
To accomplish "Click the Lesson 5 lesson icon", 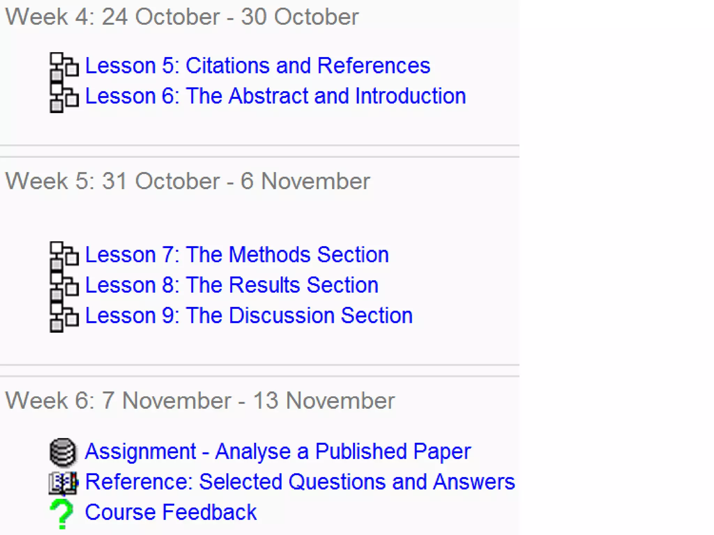I will pyautogui.click(x=64, y=66).
